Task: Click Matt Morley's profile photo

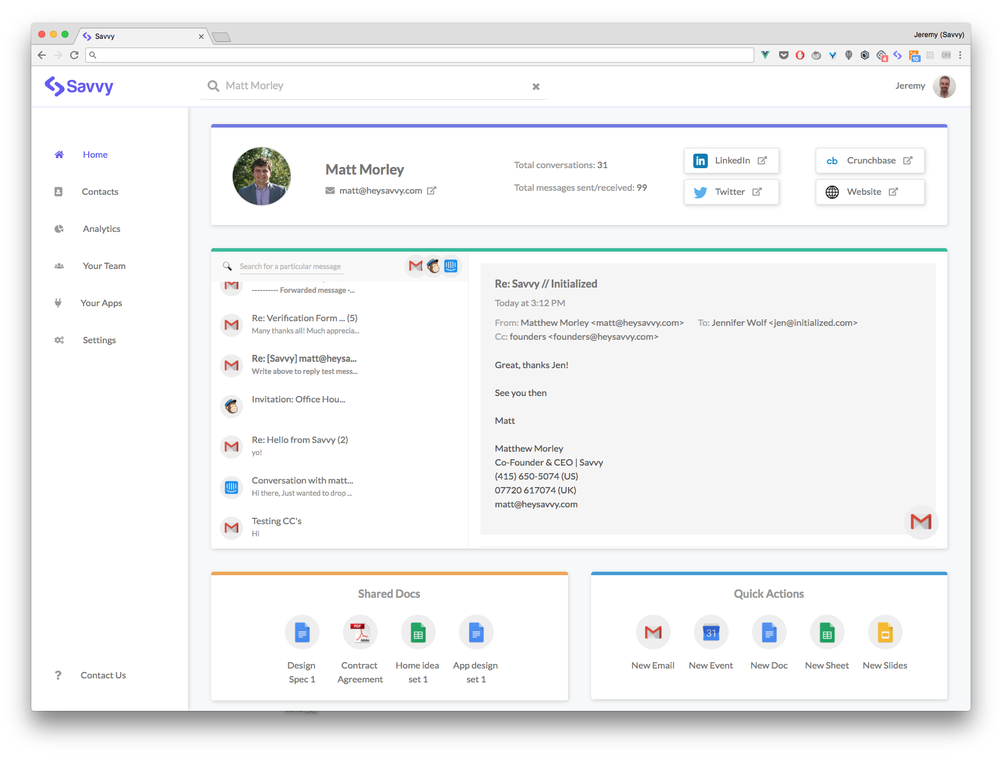Action: click(262, 176)
